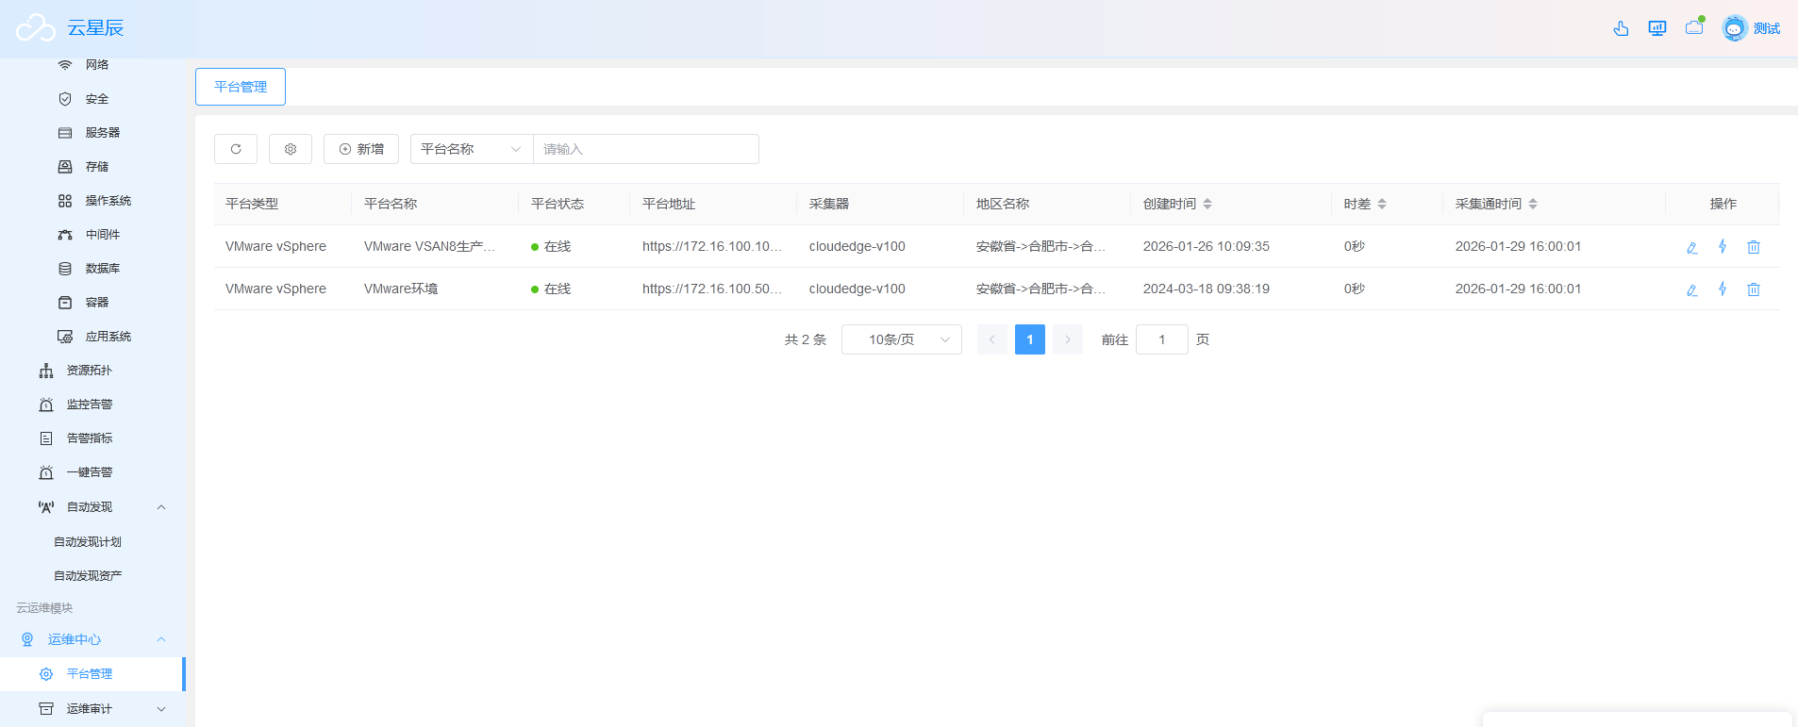The width and height of the screenshot is (1798, 727).
Task: Open the cloud notification icon in header
Action: pos(1695,26)
